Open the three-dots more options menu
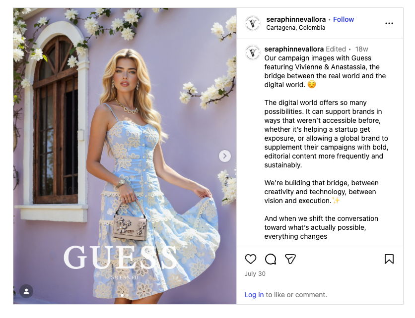The image size is (415, 318). [389, 23]
